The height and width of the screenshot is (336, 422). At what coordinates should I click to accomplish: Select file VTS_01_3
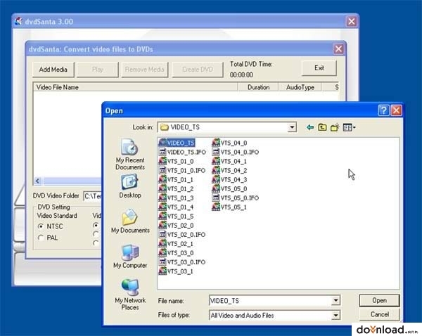[x=176, y=198]
